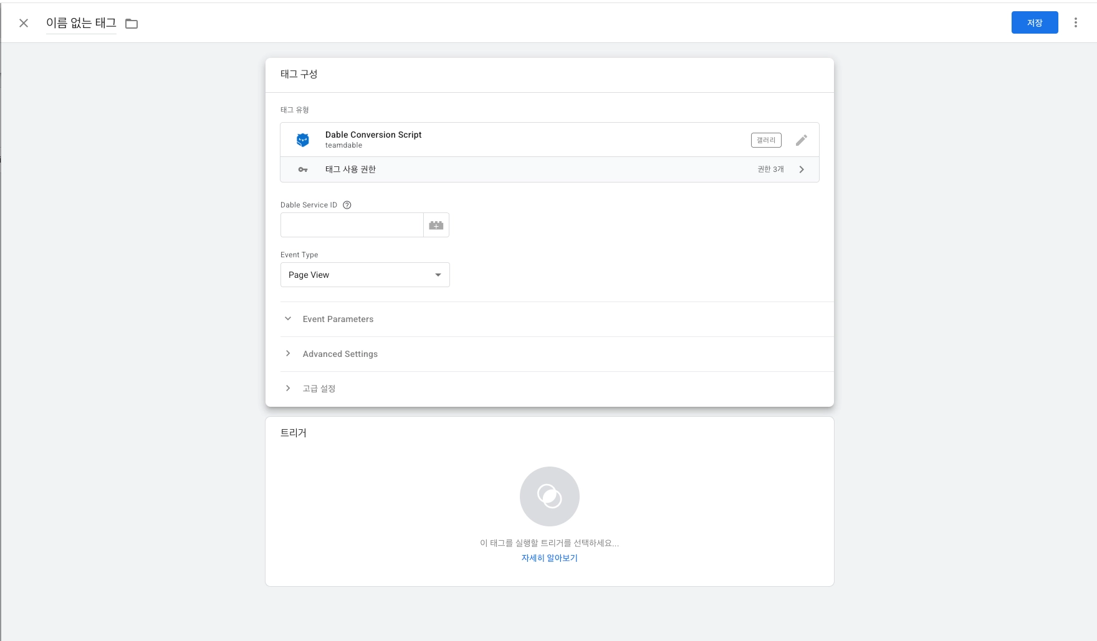Click the folder icon beside tag name
This screenshot has width=1097, height=641.
coord(132,24)
